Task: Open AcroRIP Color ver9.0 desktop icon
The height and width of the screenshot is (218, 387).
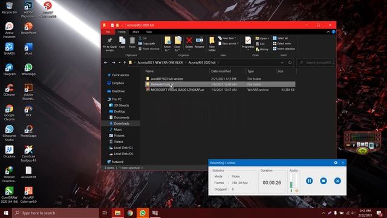Action: (28, 195)
